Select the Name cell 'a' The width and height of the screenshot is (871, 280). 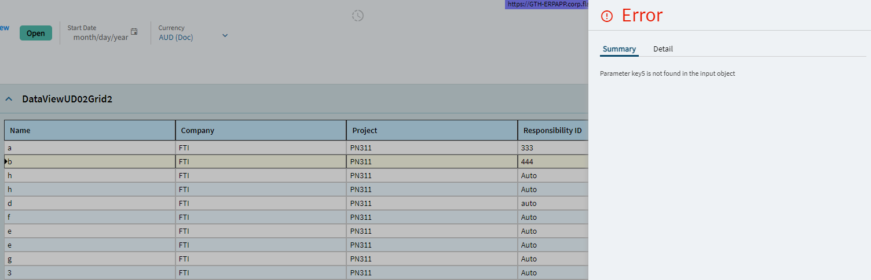90,148
